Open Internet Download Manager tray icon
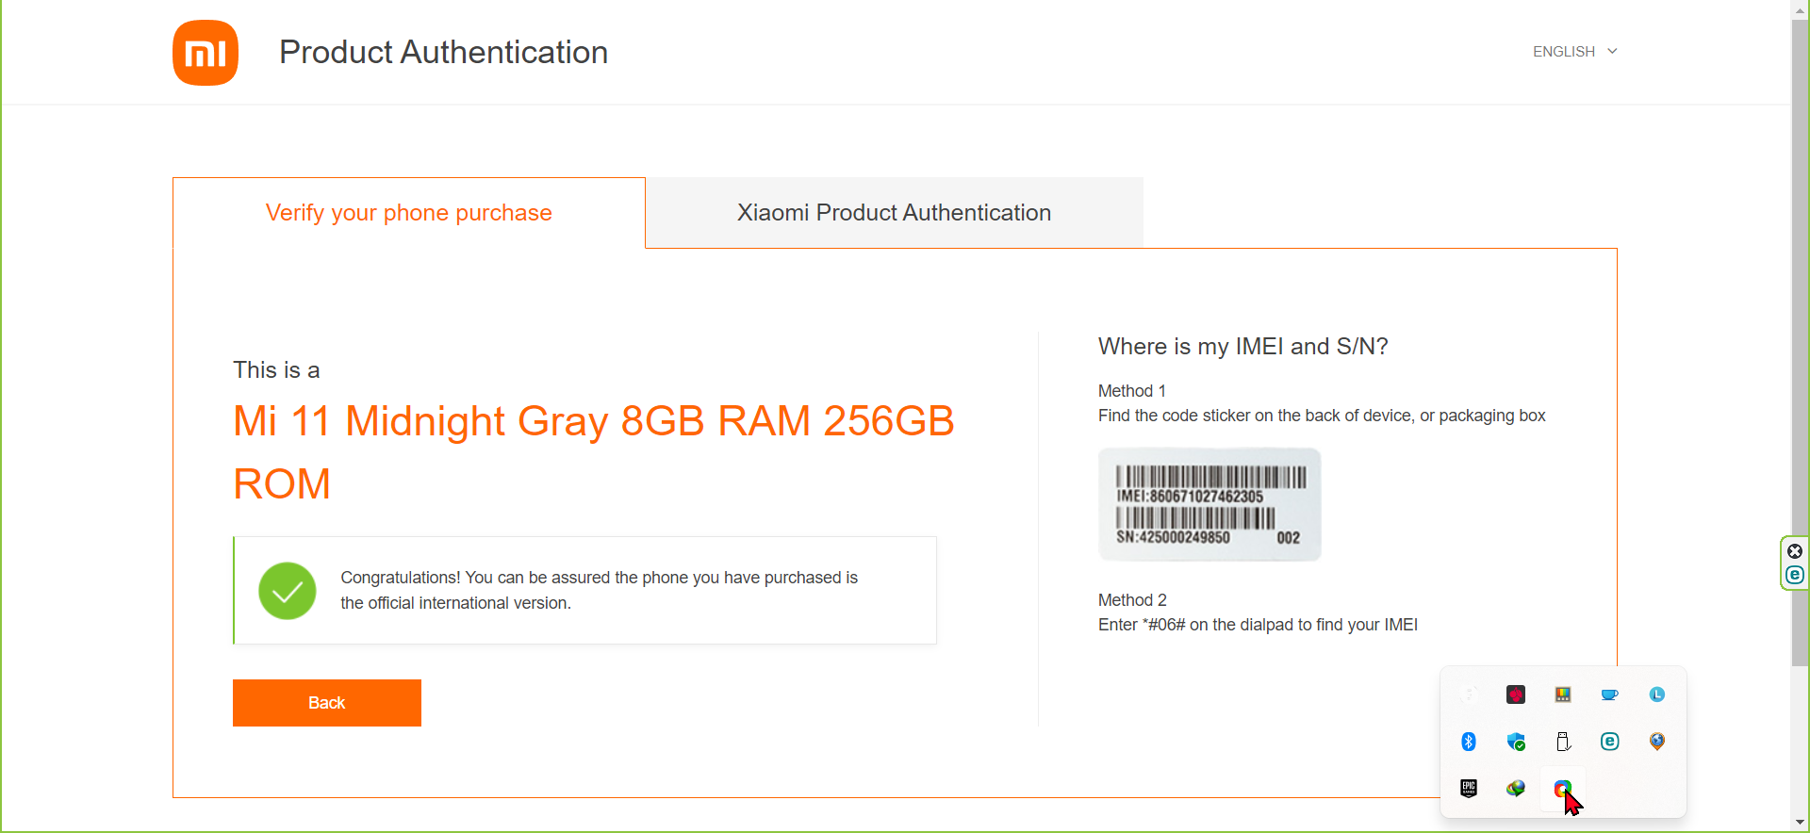Screen dimensions: 1810x833 coord(1516,789)
